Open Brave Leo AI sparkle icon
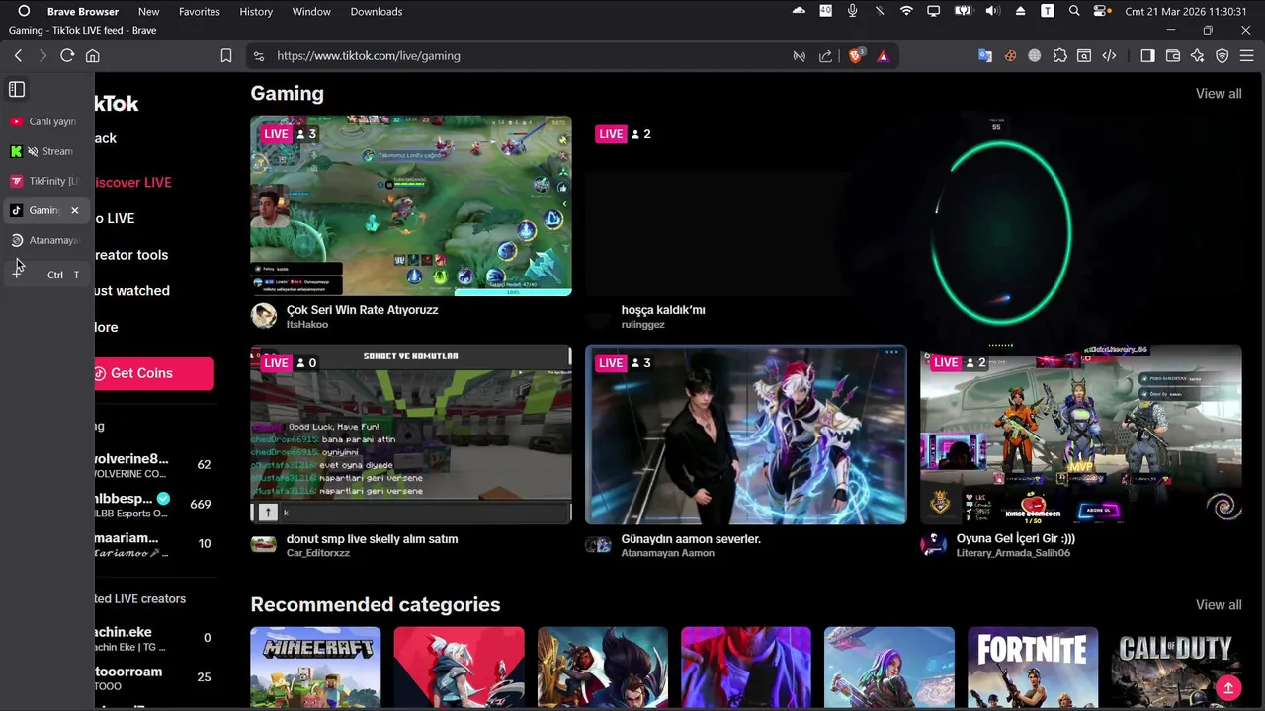Viewport: 1265px width, 711px height. click(x=1198, y=56)
